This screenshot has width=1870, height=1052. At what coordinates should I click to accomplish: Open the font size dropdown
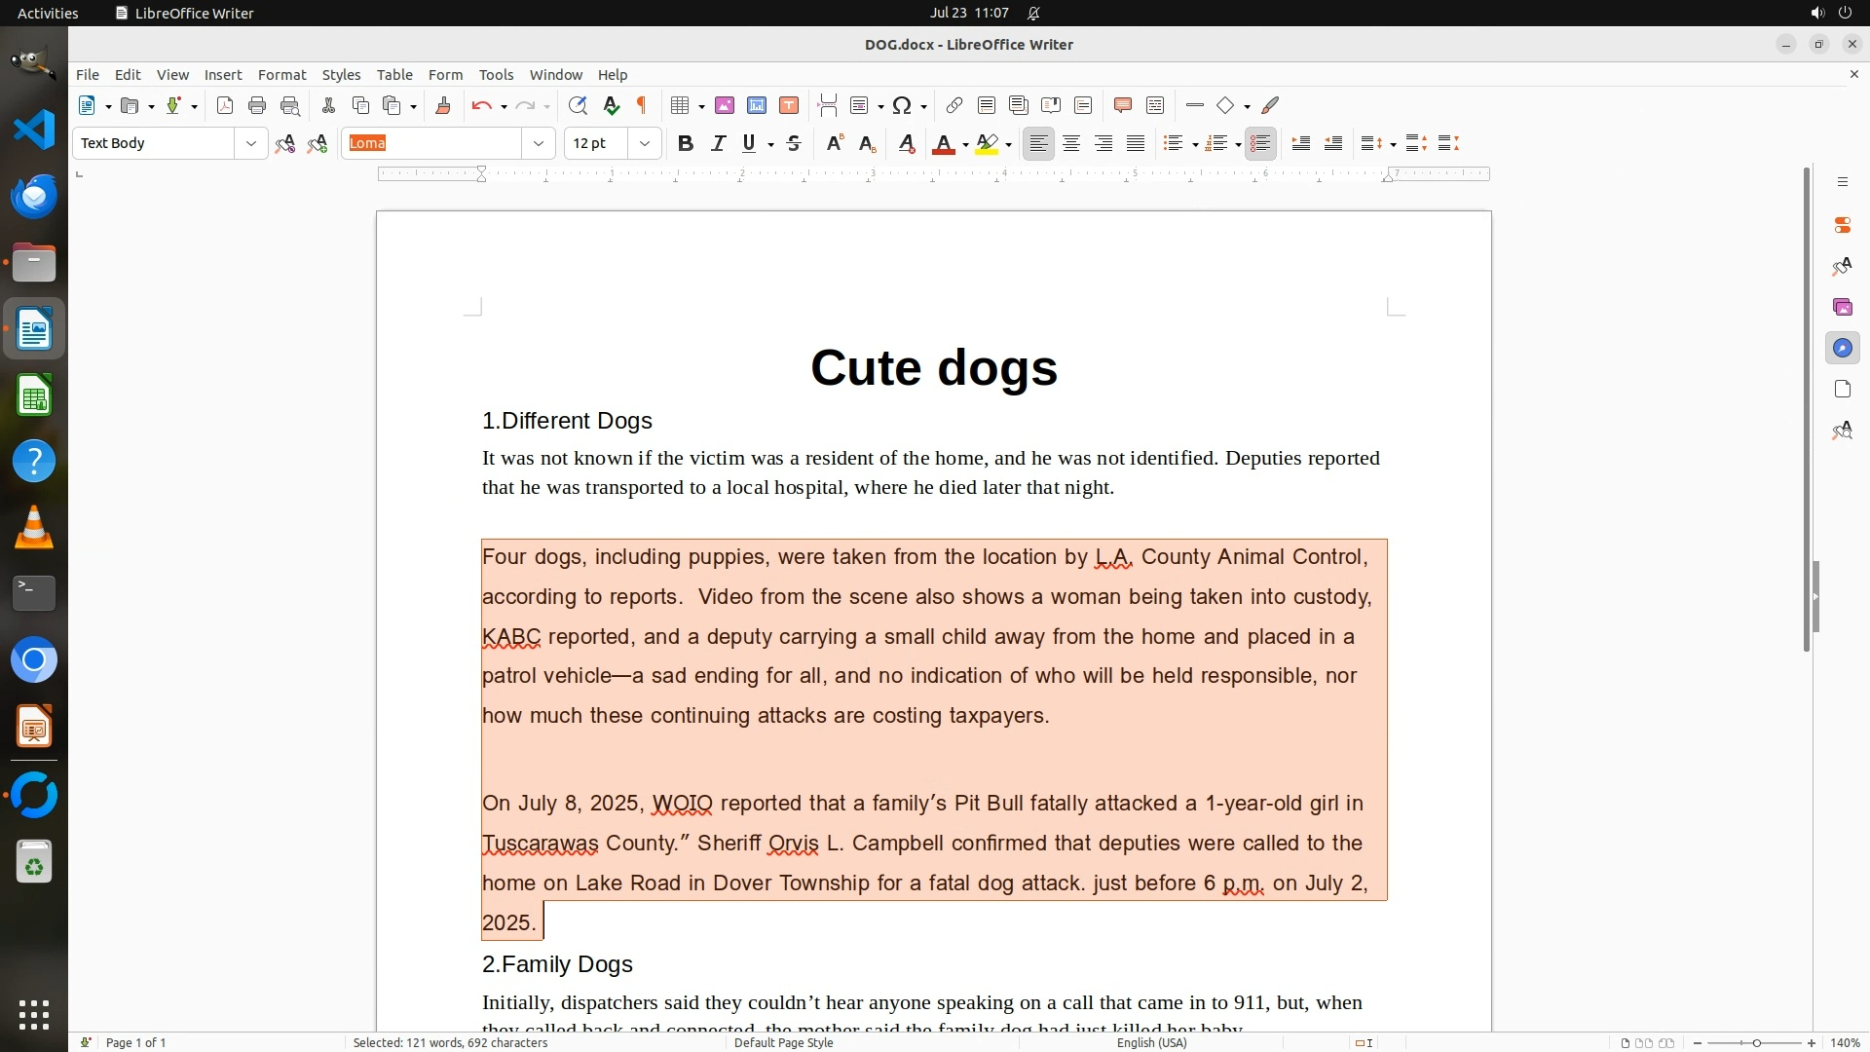coord(645,144)
